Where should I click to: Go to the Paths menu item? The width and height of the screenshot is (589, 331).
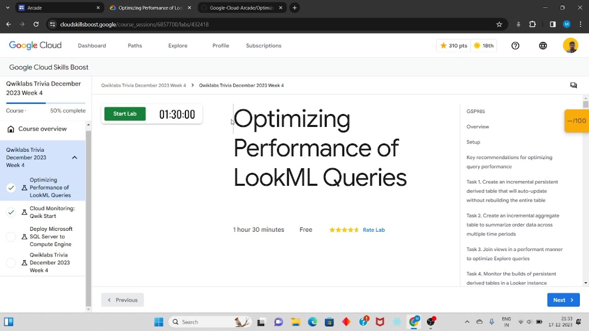tap(135, 46)
